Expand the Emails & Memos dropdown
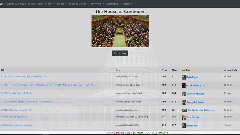The image size is (240, 135). click(x=79, y=4)
